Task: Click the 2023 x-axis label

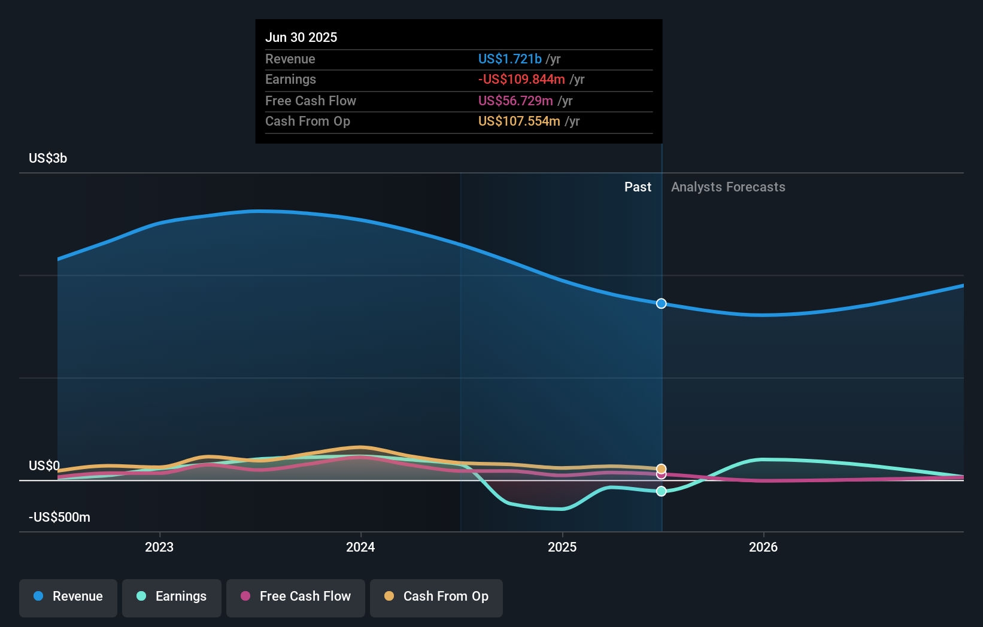Action: coord(159,547)
